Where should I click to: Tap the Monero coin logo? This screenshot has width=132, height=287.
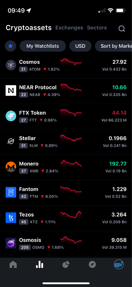click(11, 167)
